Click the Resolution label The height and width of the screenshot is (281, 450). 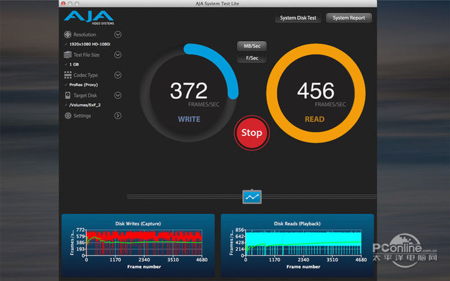tap(85, 35)
